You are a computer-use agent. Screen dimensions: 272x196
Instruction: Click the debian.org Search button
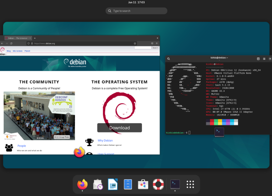[x=155, y=48]
